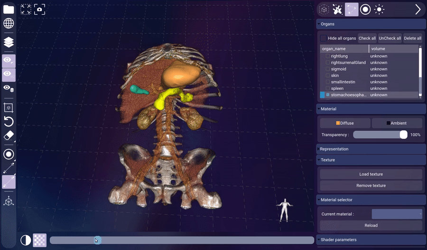Viewport: 427px width, 250px height.
Task: Click the UnCheck all button
Action: pos(390,38)
